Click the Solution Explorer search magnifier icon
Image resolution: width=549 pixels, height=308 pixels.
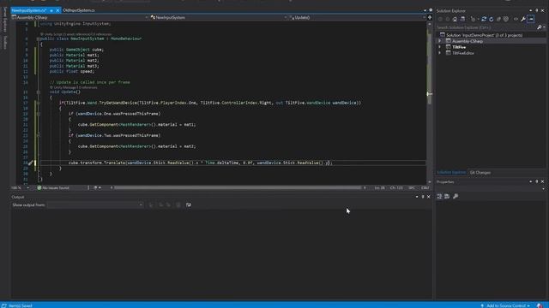click(540, 27)
